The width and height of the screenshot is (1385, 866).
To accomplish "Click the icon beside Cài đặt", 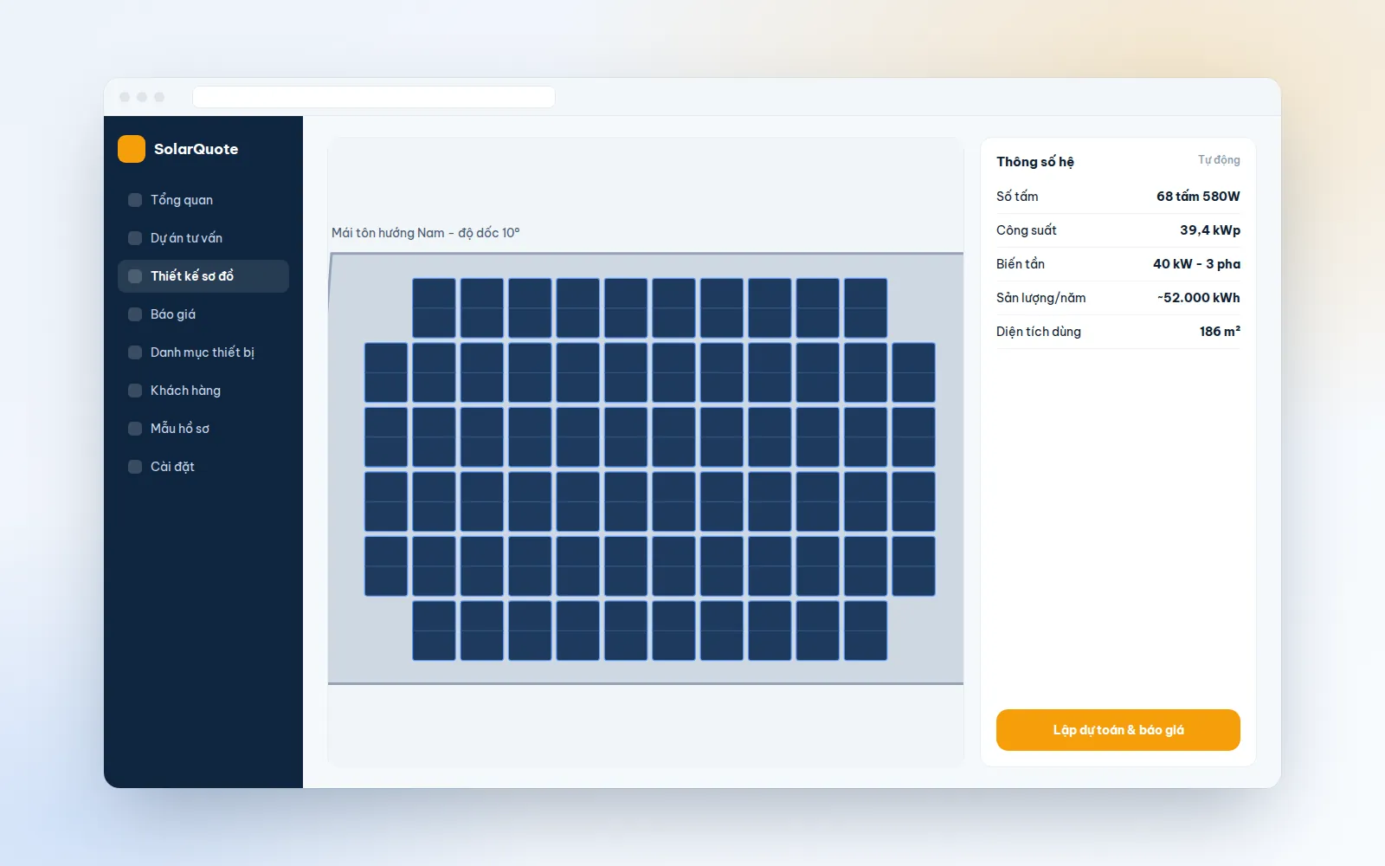I will pos(135,467).
